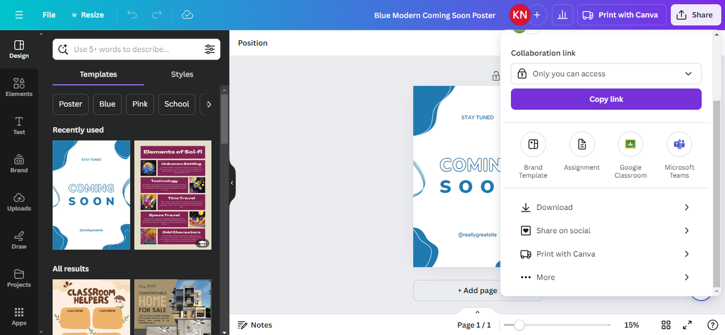Select the Coming Soon template thumbnail

pos(91,195)
